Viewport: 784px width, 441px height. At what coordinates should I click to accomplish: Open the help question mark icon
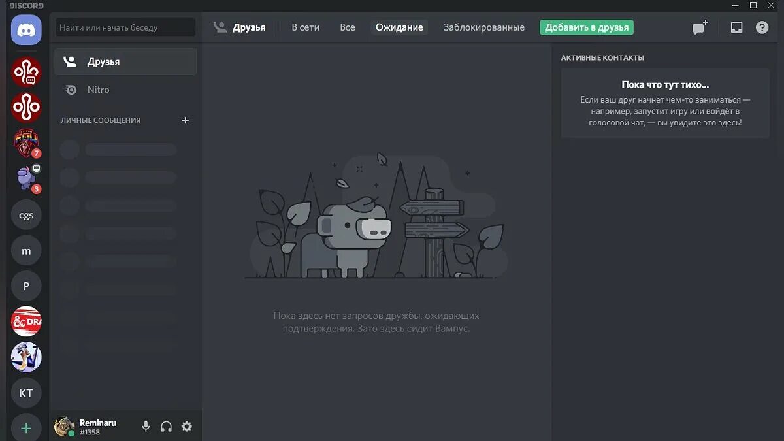[762, 27]
